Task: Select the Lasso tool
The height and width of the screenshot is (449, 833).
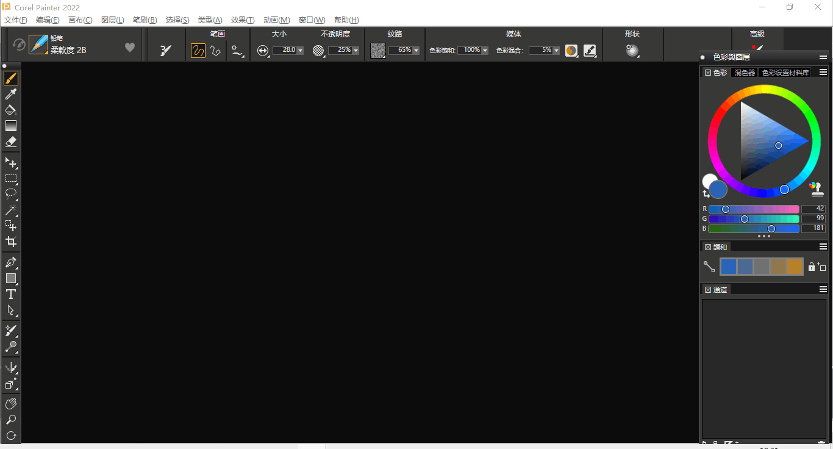Action: pyautogui.click(x=11, y=194)
